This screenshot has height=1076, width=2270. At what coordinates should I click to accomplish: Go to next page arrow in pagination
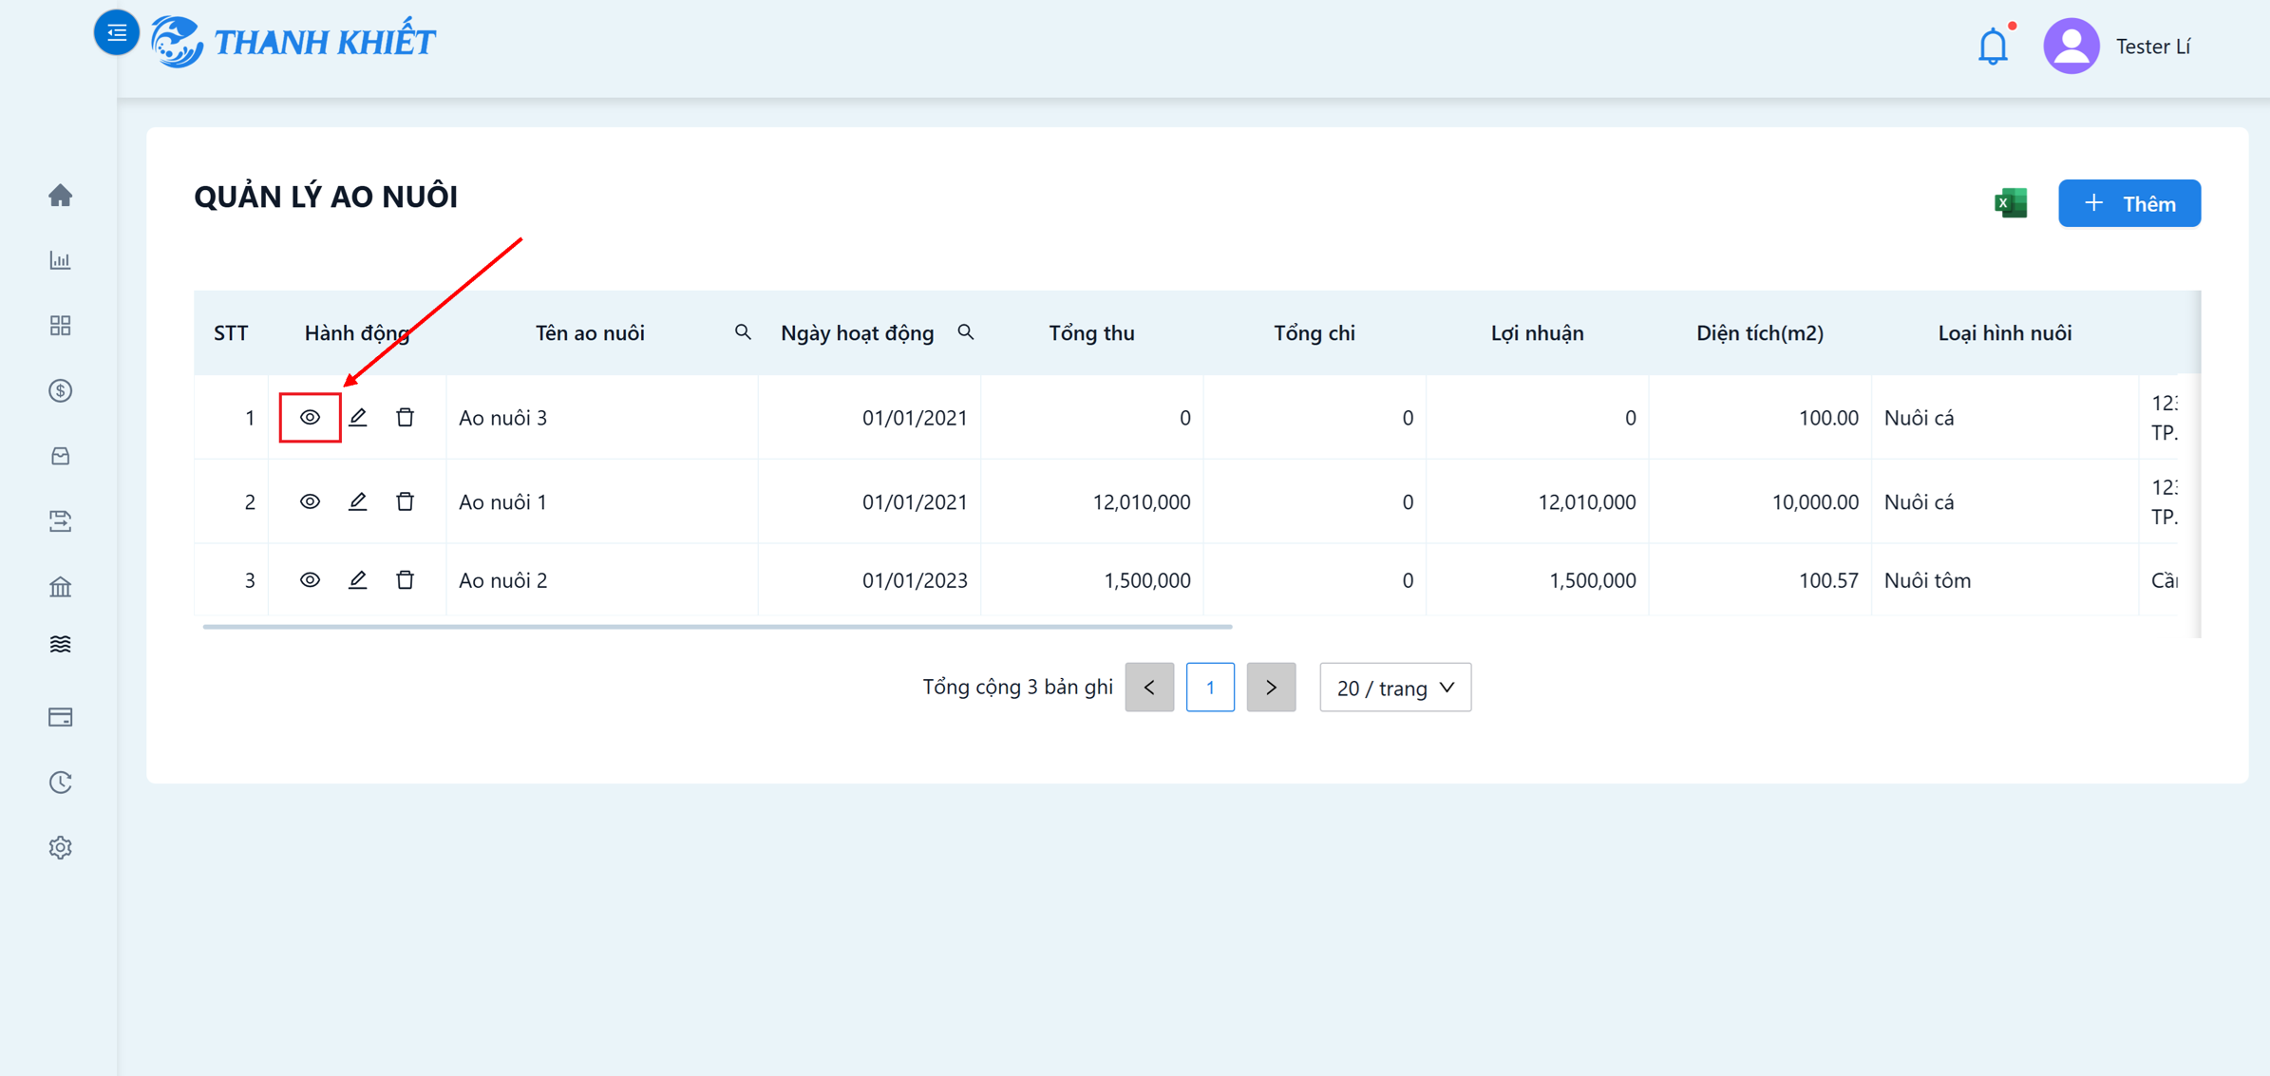pos(1271,688)
